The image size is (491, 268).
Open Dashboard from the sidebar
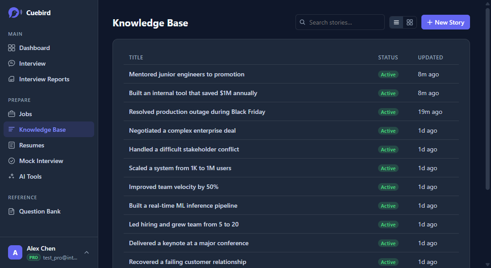click(49, 48)
